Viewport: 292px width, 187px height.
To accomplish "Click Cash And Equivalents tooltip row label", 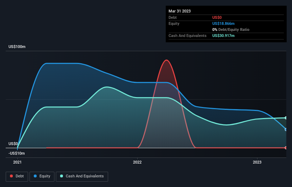I will tap(187, 36).
